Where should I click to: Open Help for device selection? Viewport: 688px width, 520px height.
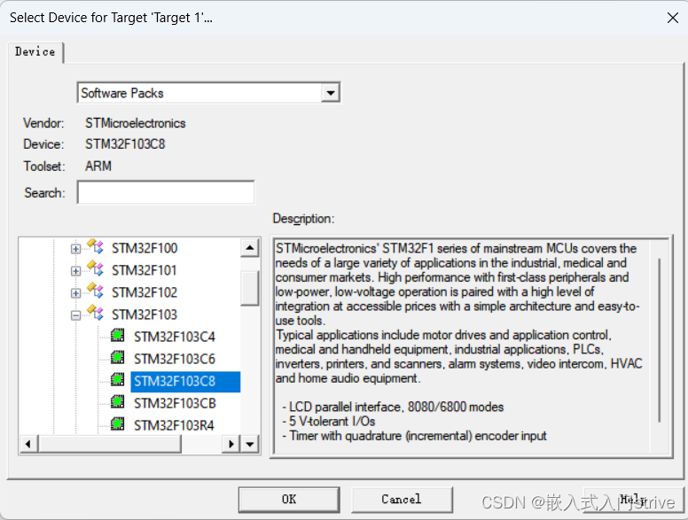click(633, 499)
